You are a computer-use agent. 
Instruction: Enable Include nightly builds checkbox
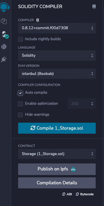20,39
